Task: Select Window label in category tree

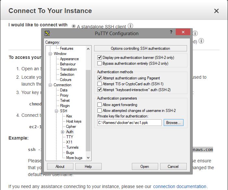Action: (x=60, y=54)
